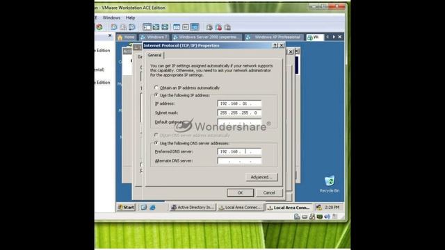Open the Windows menu in VMware
Viewport: 445px width, 250px height.
click(x=111, y=17)
